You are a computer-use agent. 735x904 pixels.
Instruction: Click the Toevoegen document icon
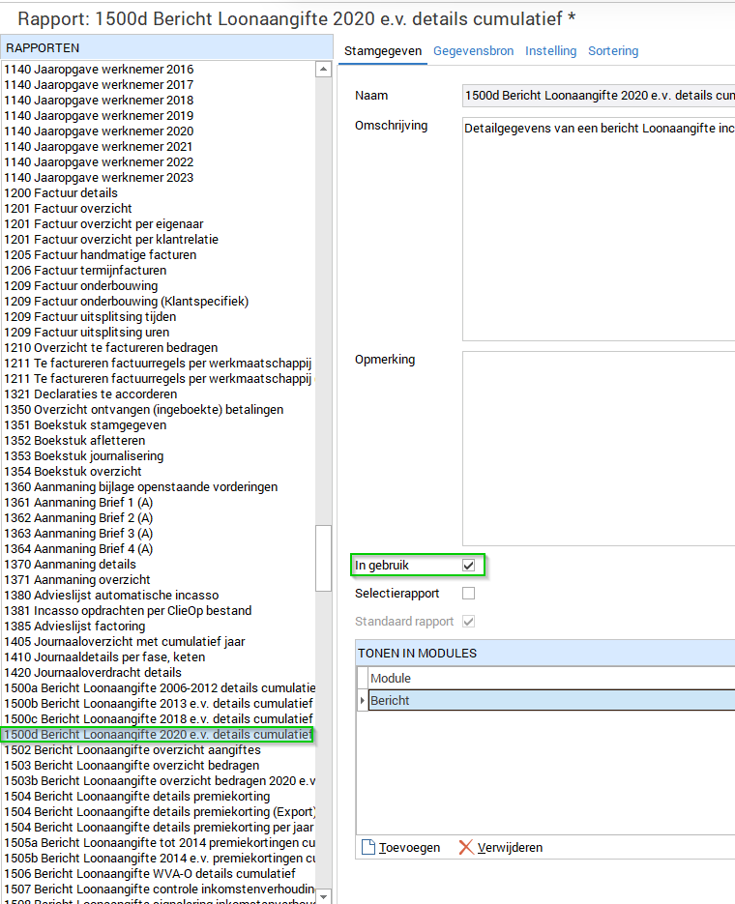click(x=367, y=848)
